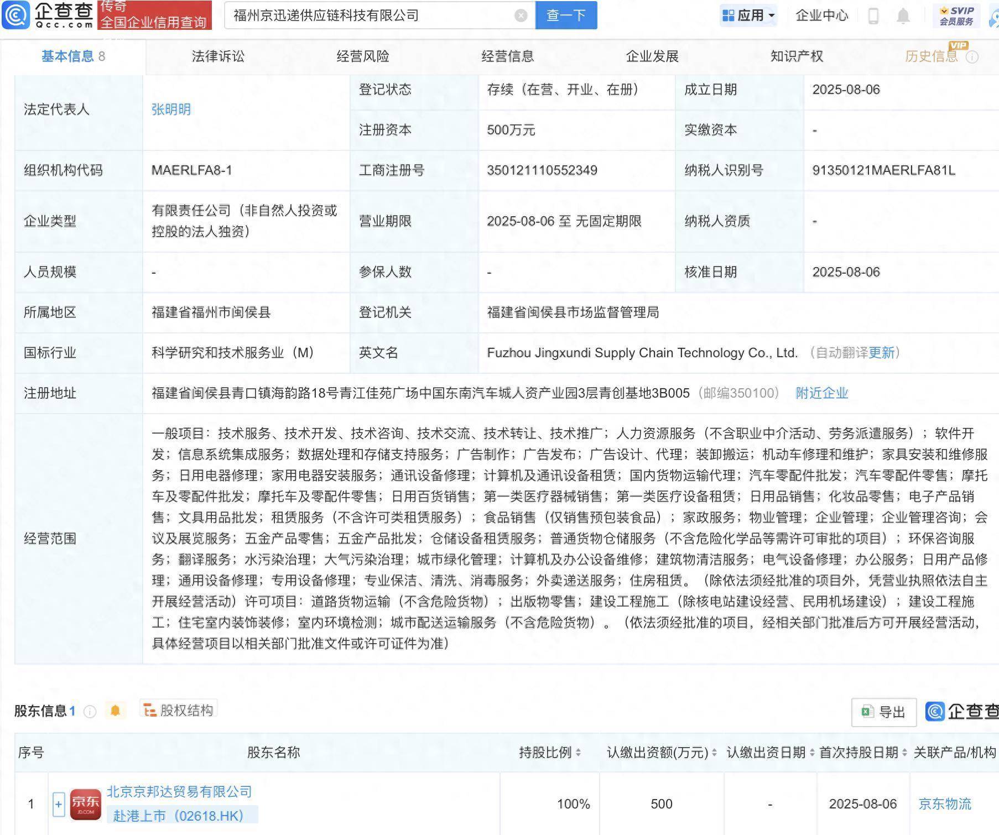Viewport: 999px width, 835px height.
Task: Open legal representative 张明明 link
Action: pos(171,109)
